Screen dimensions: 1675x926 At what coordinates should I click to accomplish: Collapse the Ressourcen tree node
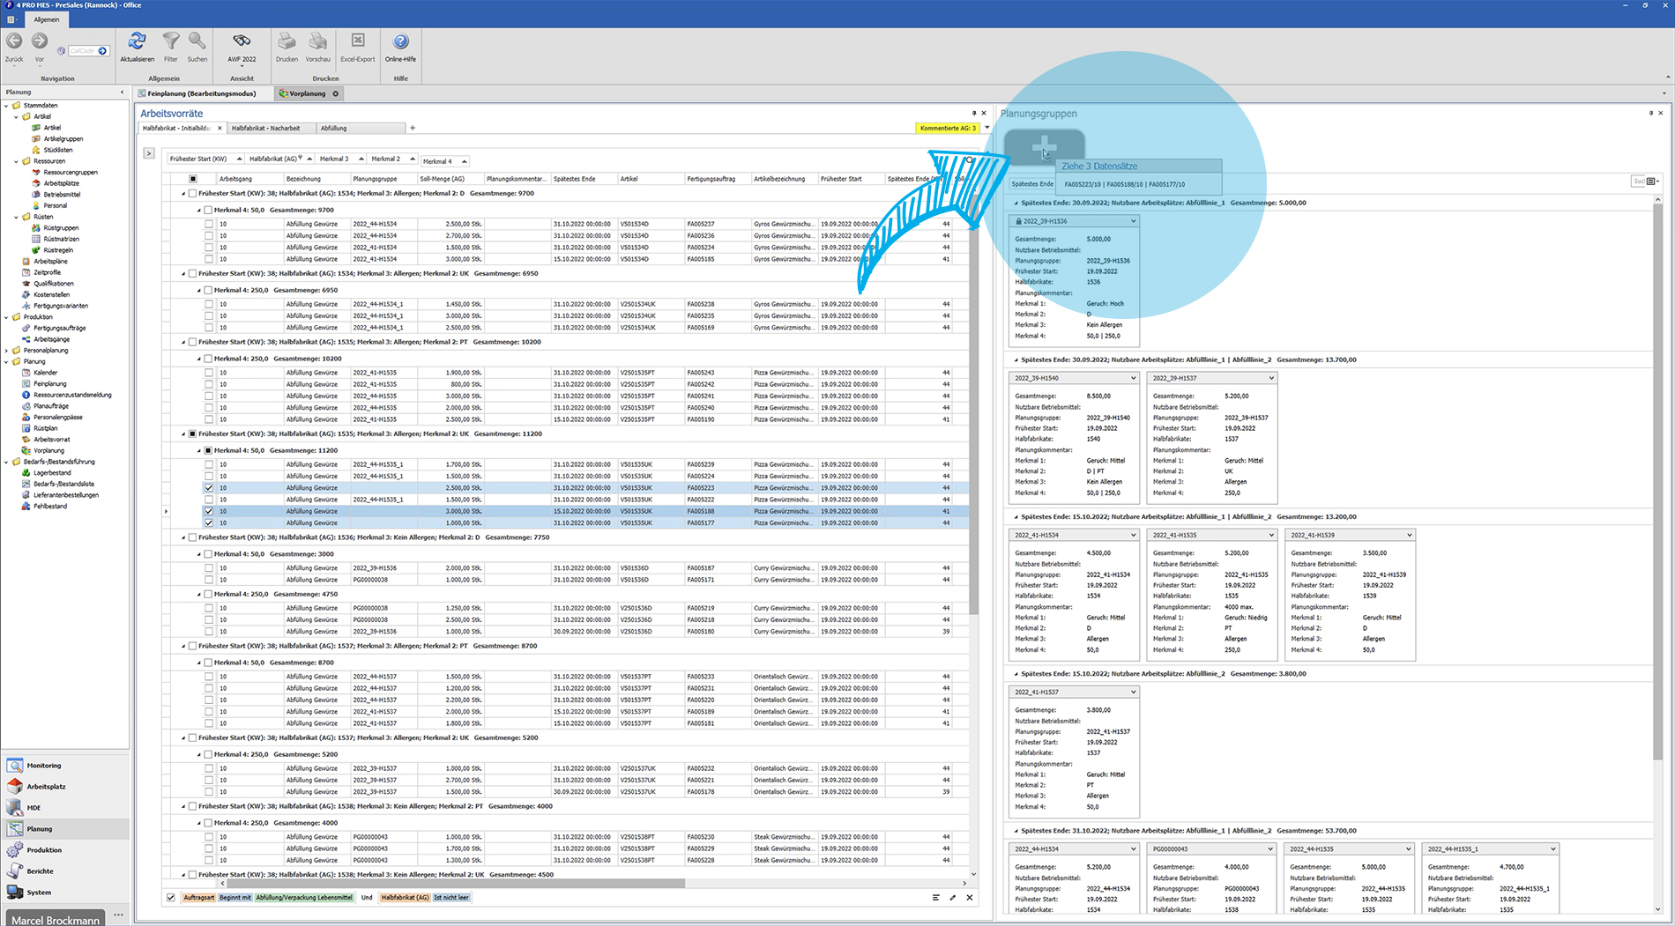(x=16, y=161)
